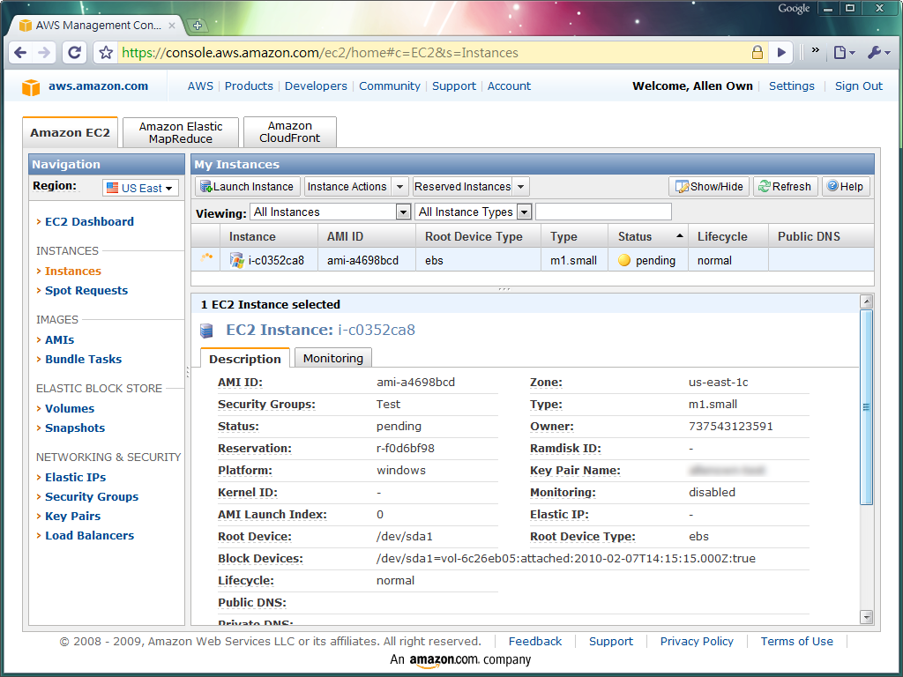Open a new browser tab
The height and width of the screenshot is (677, 903).
(198, 26)
